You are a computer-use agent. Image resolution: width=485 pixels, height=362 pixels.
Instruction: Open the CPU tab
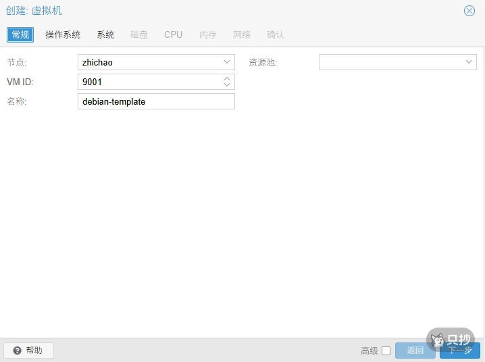pos(173,34)
